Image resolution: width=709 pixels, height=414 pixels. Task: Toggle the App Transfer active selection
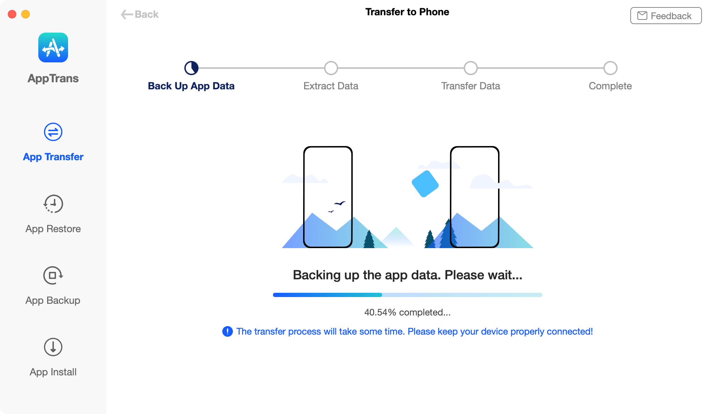coord(53,142)
